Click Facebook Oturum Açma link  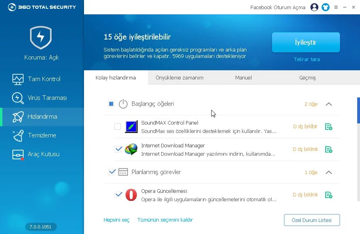[x=278, y=7]
